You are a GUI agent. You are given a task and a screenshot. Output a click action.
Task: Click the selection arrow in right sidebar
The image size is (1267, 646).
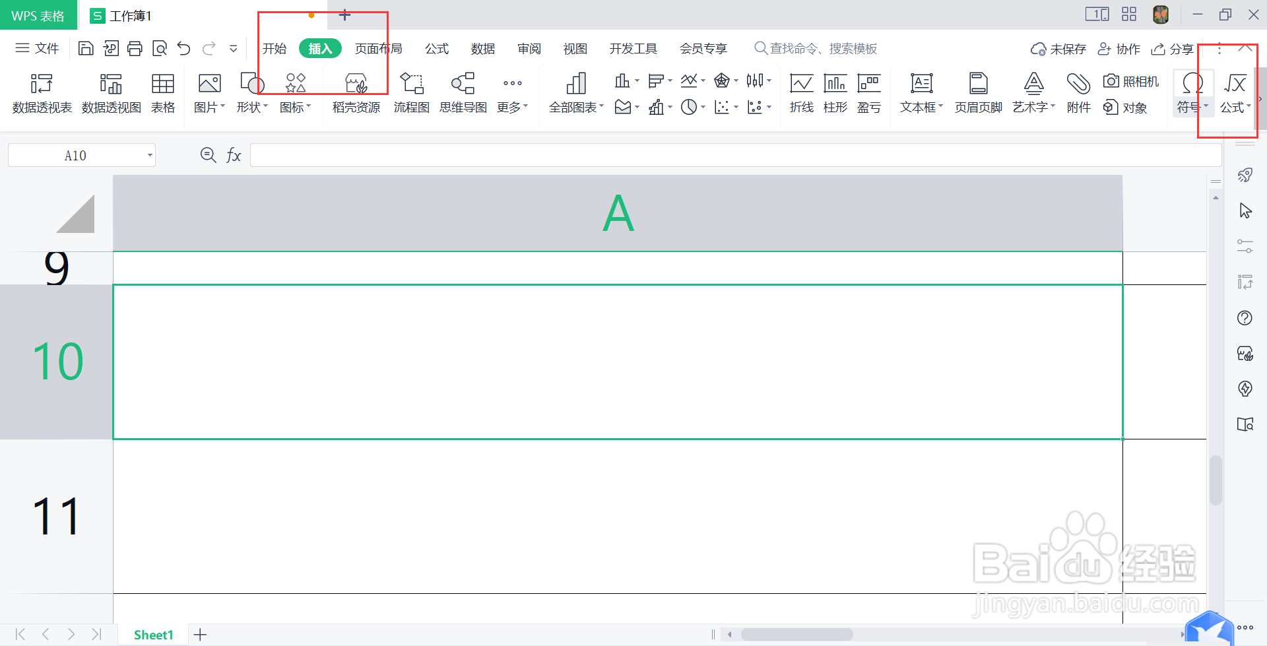1245,210
